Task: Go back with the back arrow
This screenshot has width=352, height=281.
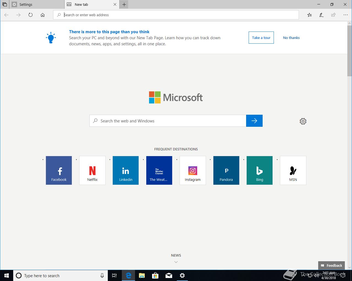Action: tap(6, 15)
